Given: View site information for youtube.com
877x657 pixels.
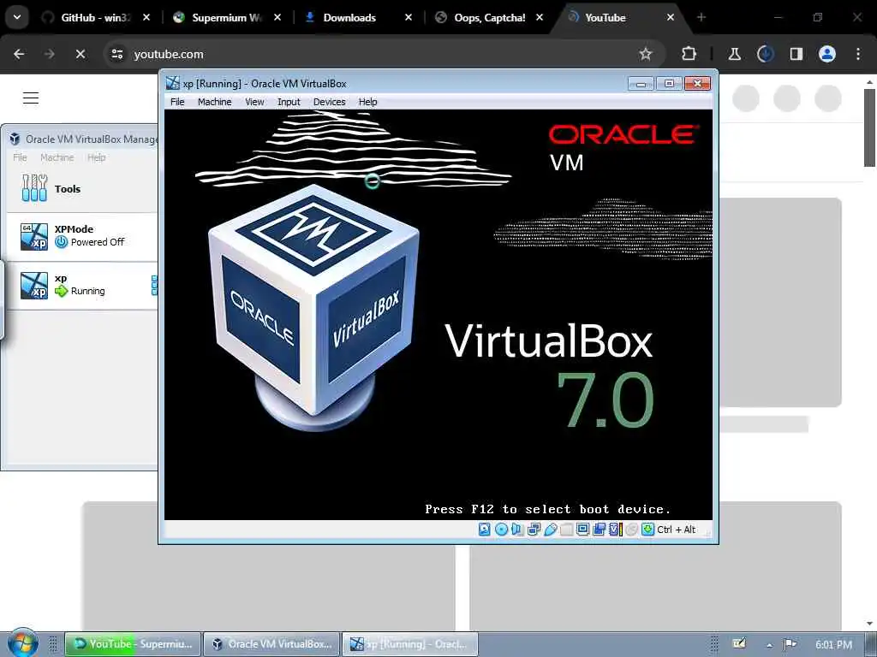Looking at the screenshot, I should coord(116,54).
